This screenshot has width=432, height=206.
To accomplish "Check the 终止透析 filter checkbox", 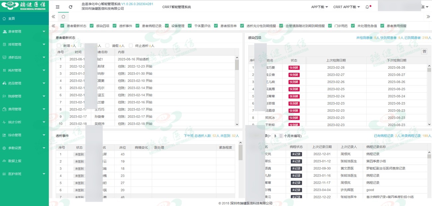I will click(x=131, y=46).
